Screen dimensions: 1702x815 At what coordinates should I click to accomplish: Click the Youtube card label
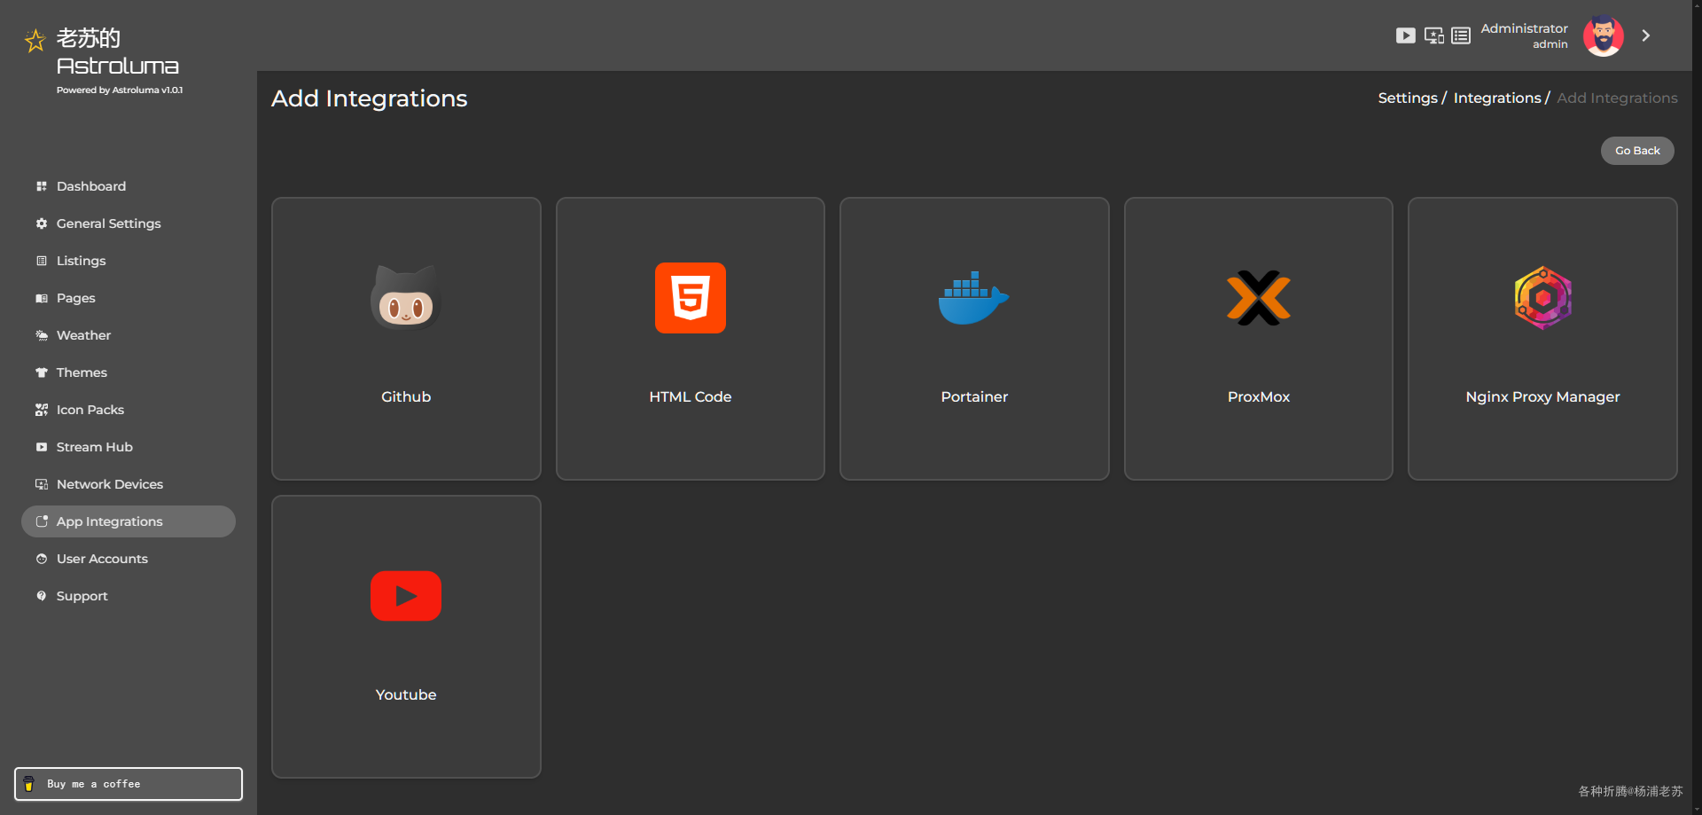(x=406, y=694)
